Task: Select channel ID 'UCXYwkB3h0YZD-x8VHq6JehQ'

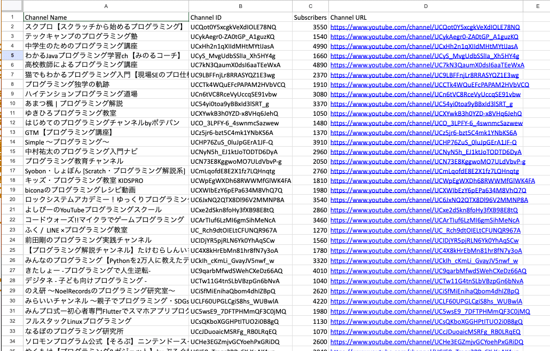Action: click(240, 113)
